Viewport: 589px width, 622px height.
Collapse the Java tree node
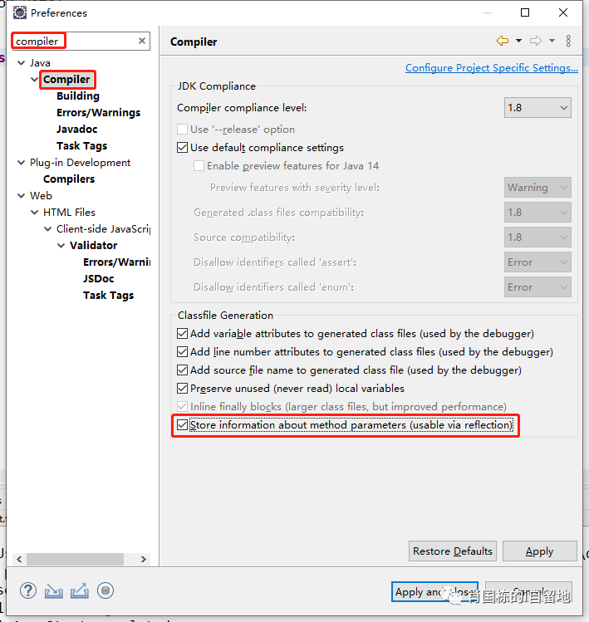pyautogui.click(x=22, y=63)
